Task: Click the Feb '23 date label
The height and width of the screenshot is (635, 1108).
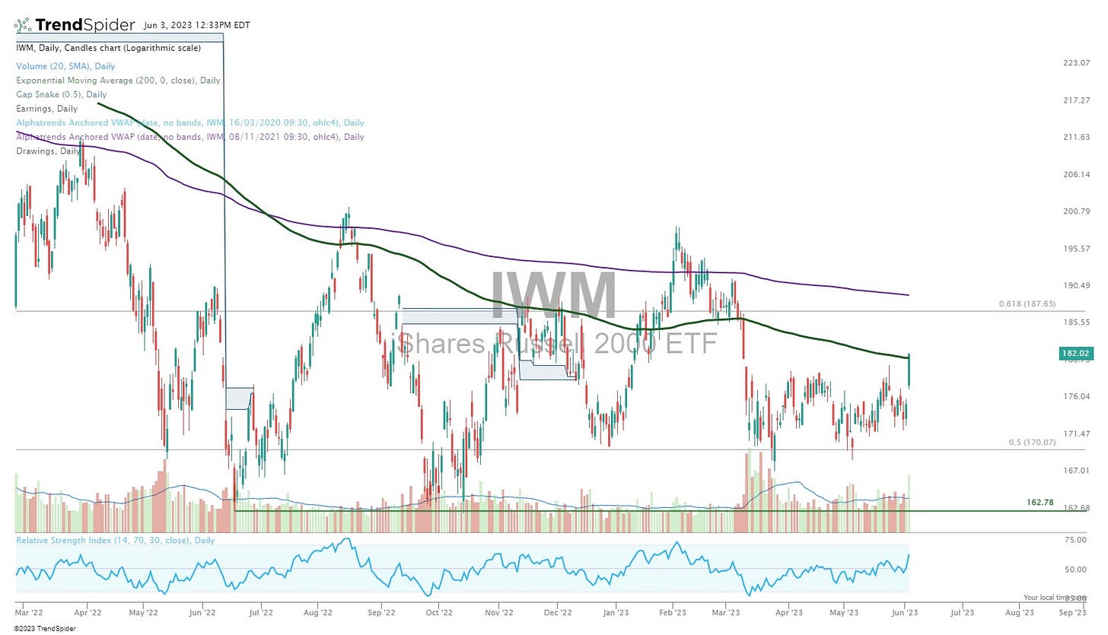Action: pyautogui.click(x=673, y=611)
